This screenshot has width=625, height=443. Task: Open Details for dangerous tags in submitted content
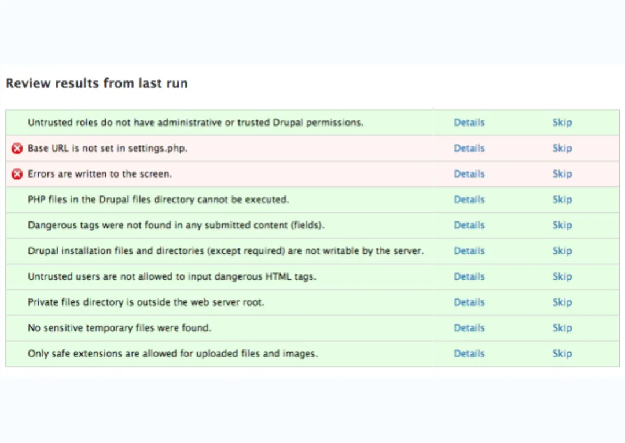pyautogui.click(x=469, y=225)
